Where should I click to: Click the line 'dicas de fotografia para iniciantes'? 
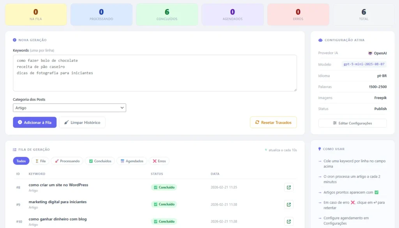[55, 73]
